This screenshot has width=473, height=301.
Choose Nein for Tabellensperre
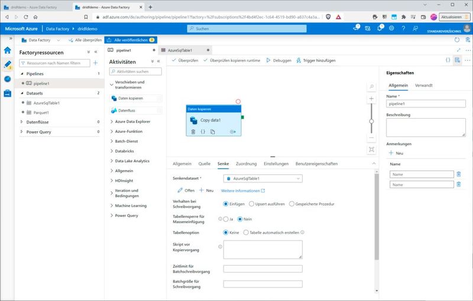click(x=240, y=219)
